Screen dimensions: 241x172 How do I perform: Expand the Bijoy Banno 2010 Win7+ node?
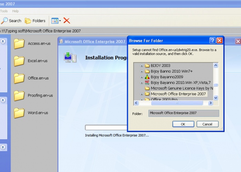tap(142, 72)
